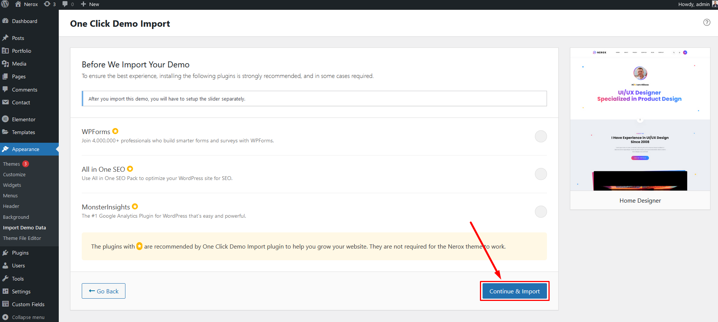Click the Appearance paintbrush icon
Image resolution: width=718 pixels, height=322 pixels.
[x=5, y=149]
